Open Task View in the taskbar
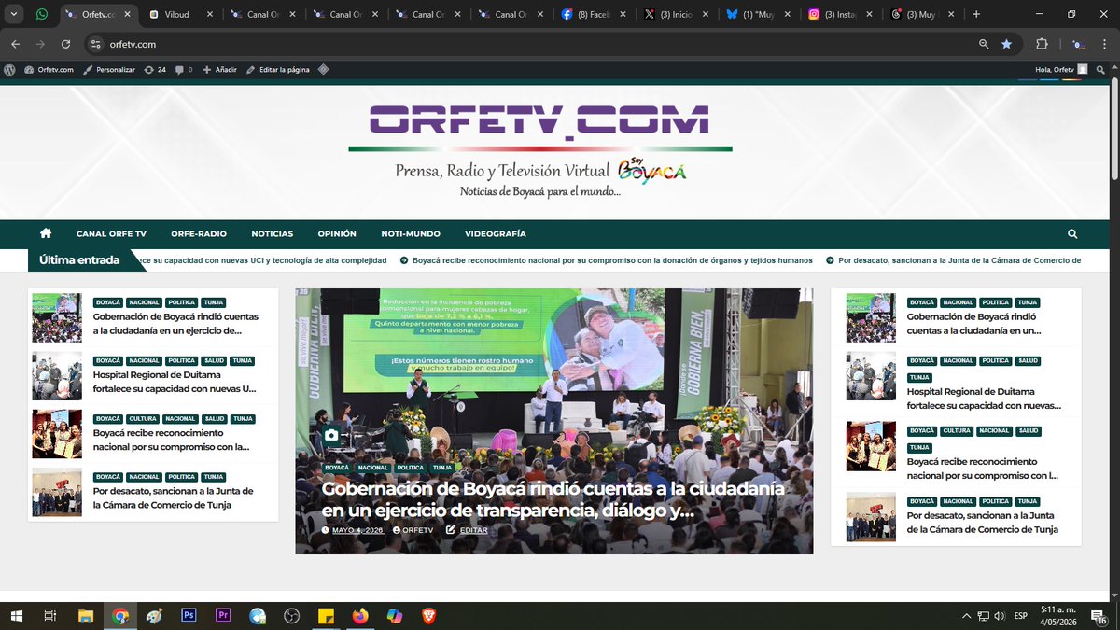Screen dimensions: 1120x630 pos(50,616)
